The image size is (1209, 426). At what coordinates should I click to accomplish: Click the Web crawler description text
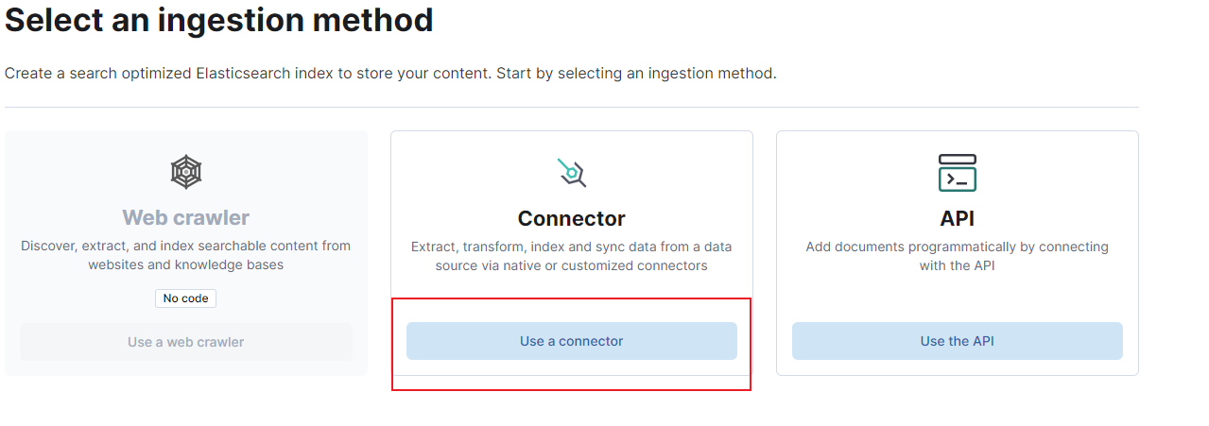[186, 255]
